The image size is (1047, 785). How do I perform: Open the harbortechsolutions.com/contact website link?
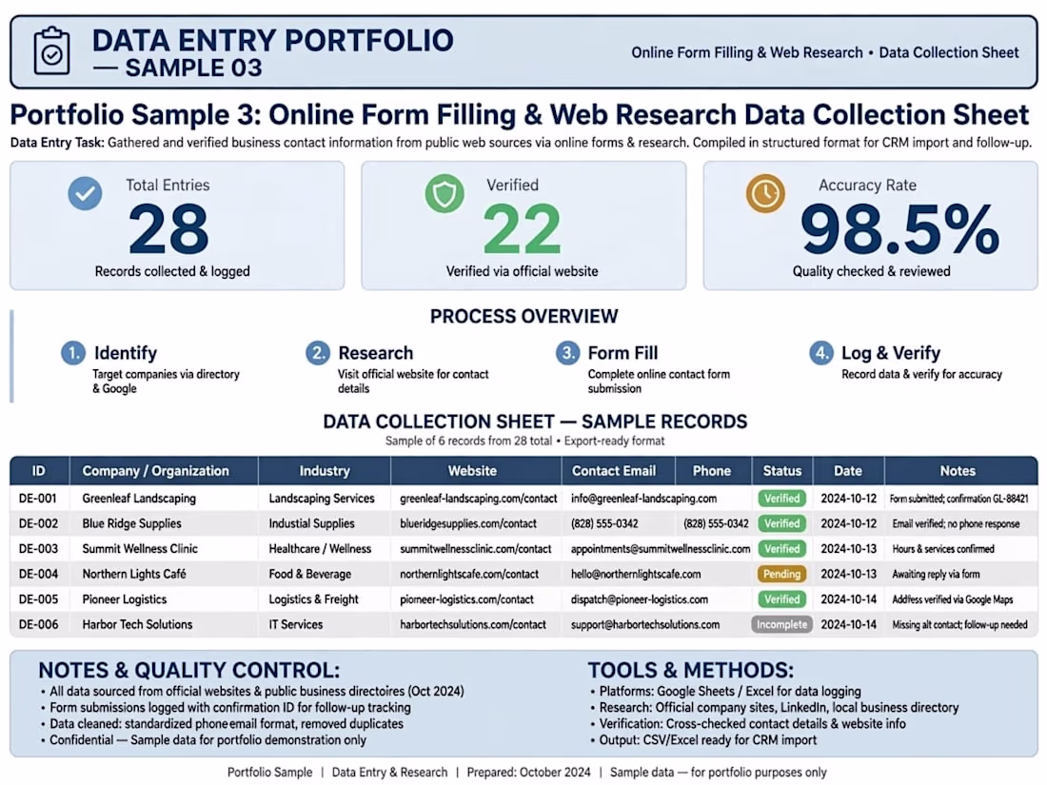[473, 625]
